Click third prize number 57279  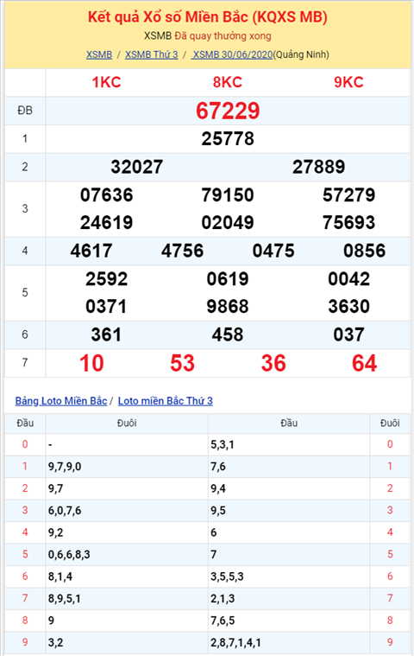point(349,195)
